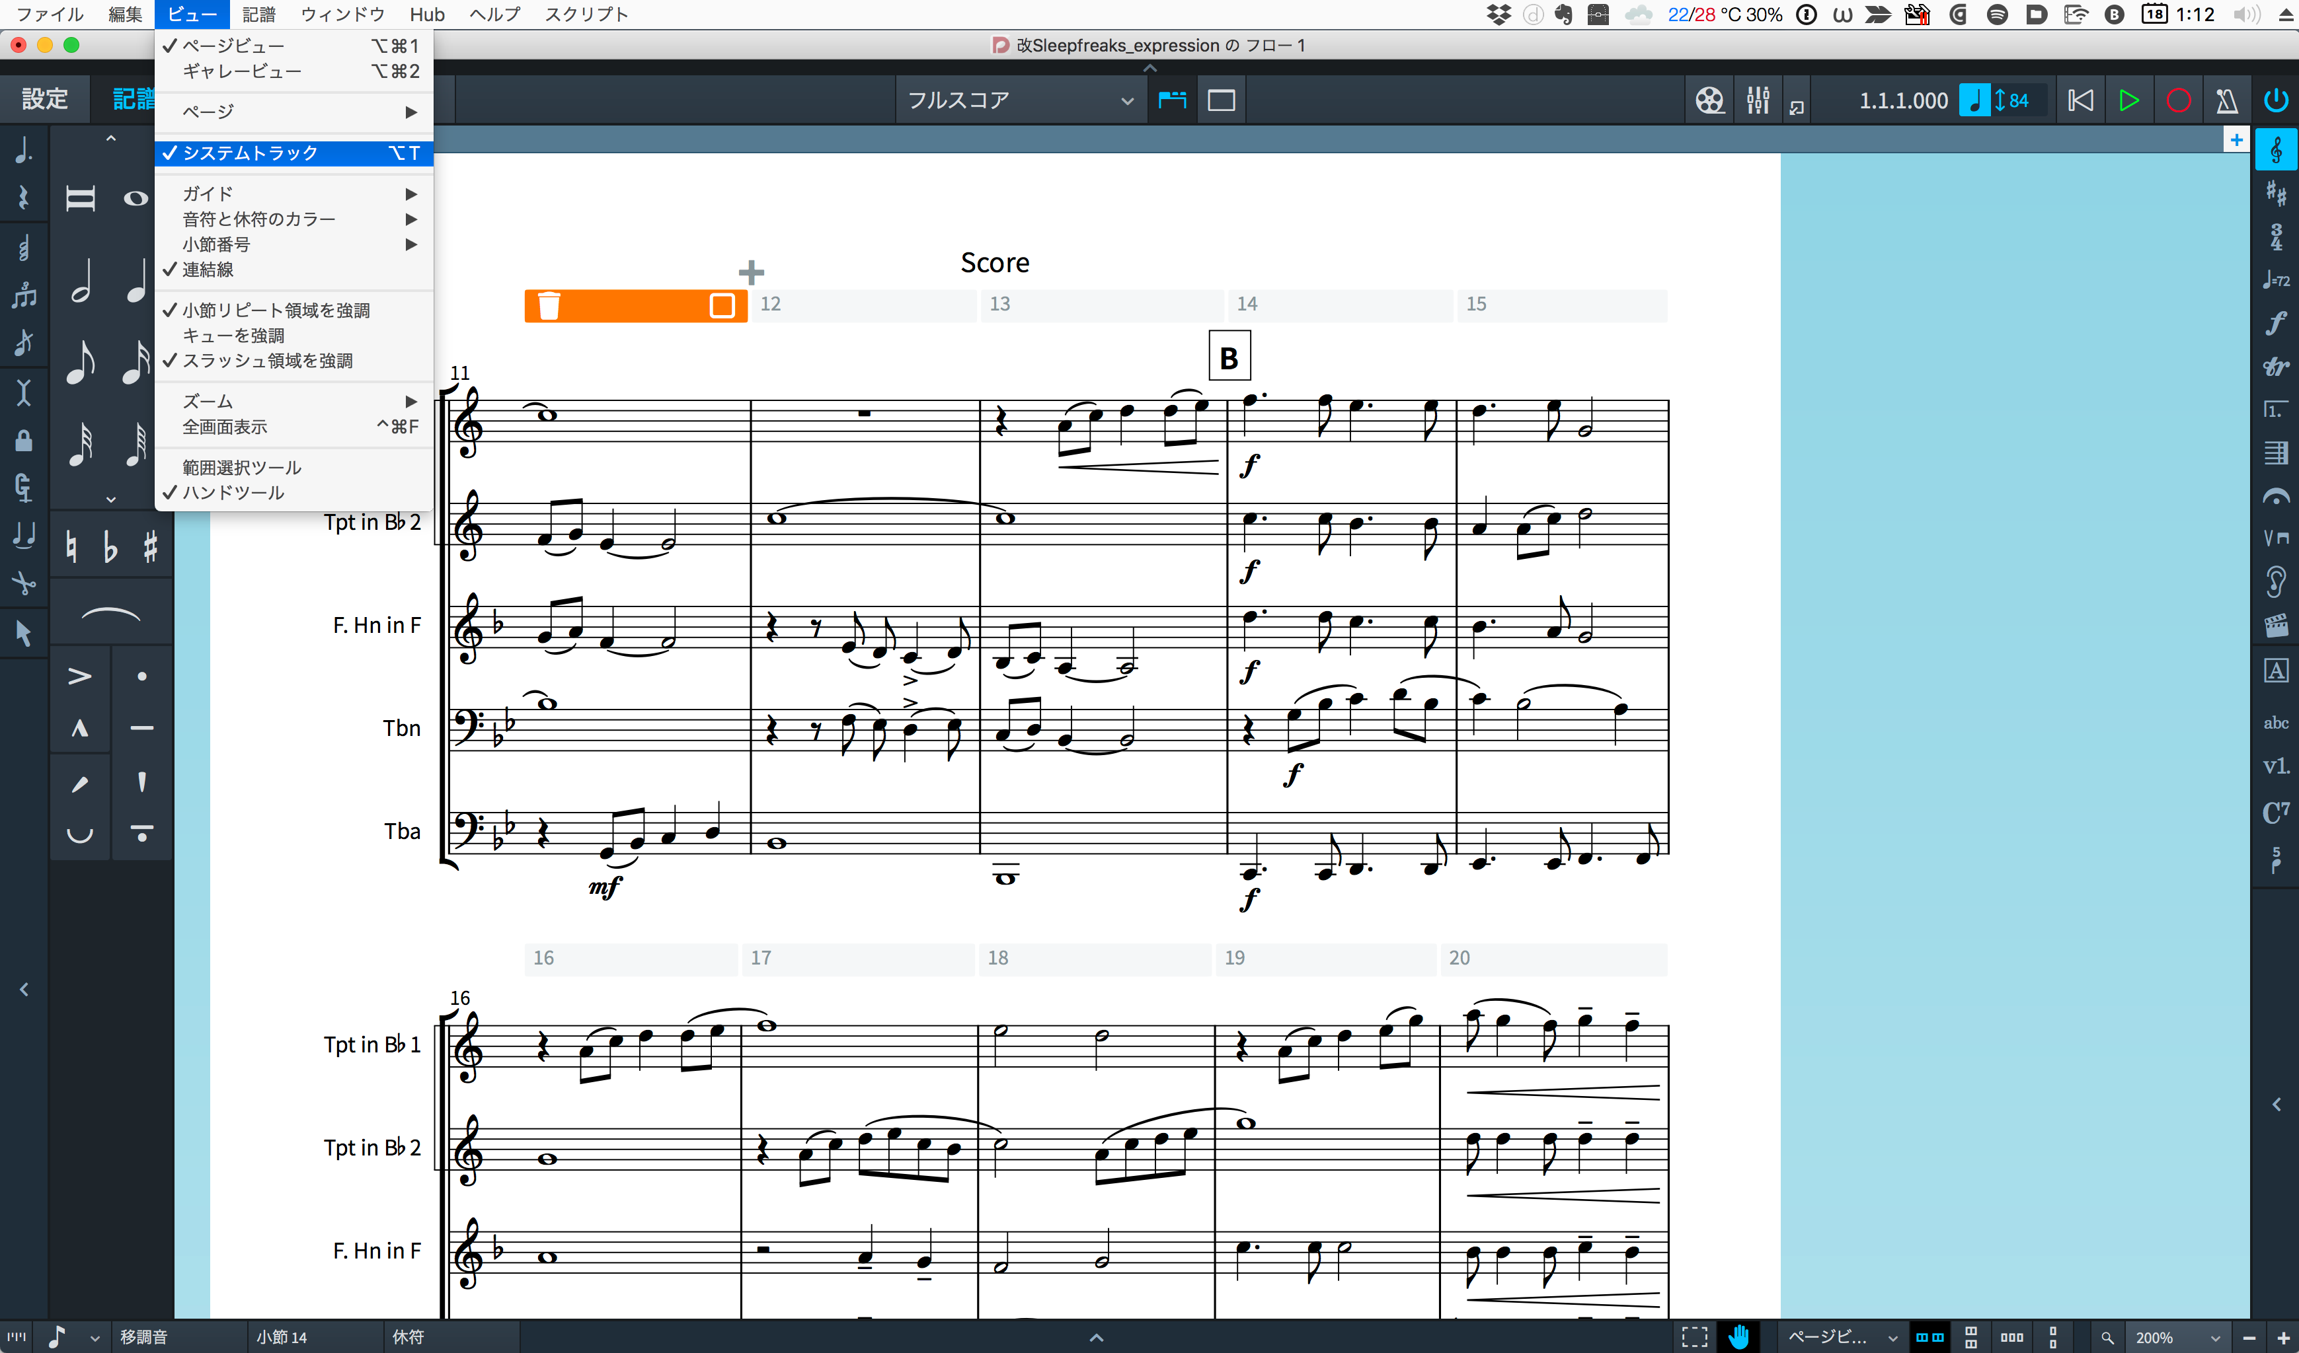Open the ウィンドウ menu
Viewport: 2299px width, 1353px height.
[x=342, y=15]
